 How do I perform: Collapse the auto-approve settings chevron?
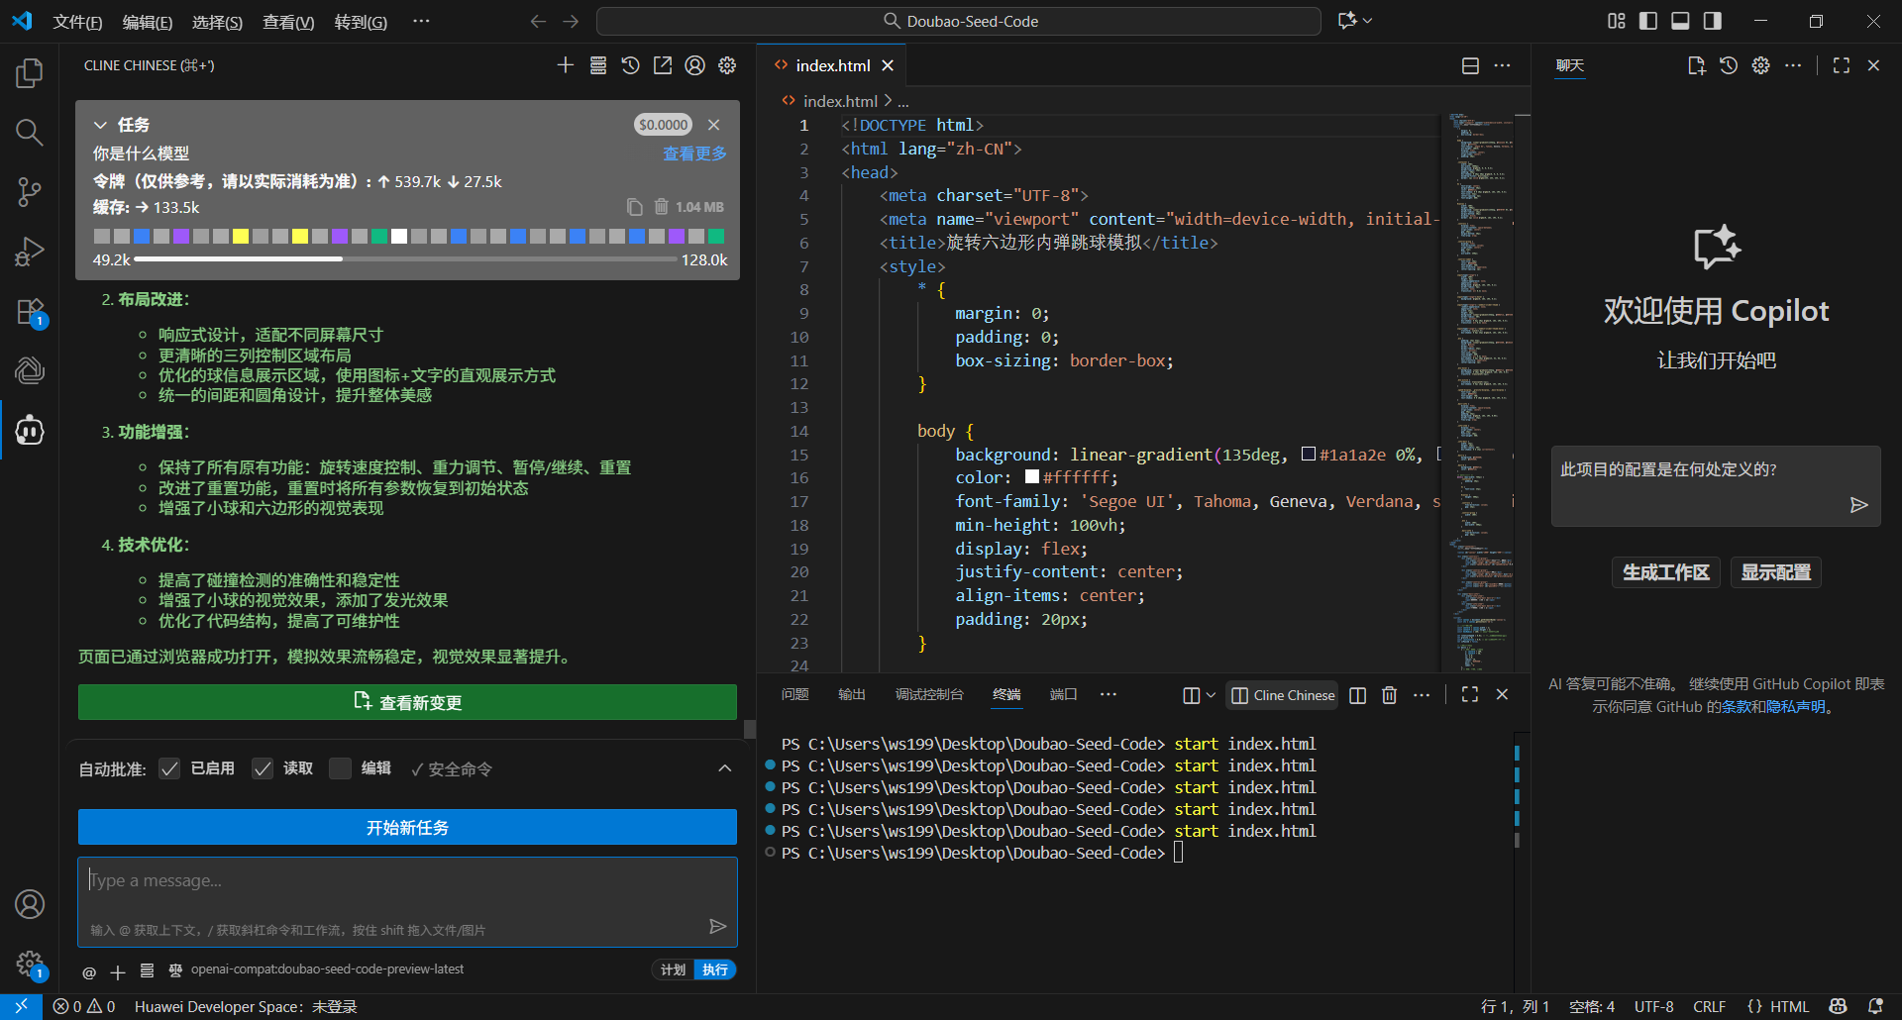(724, 768)
